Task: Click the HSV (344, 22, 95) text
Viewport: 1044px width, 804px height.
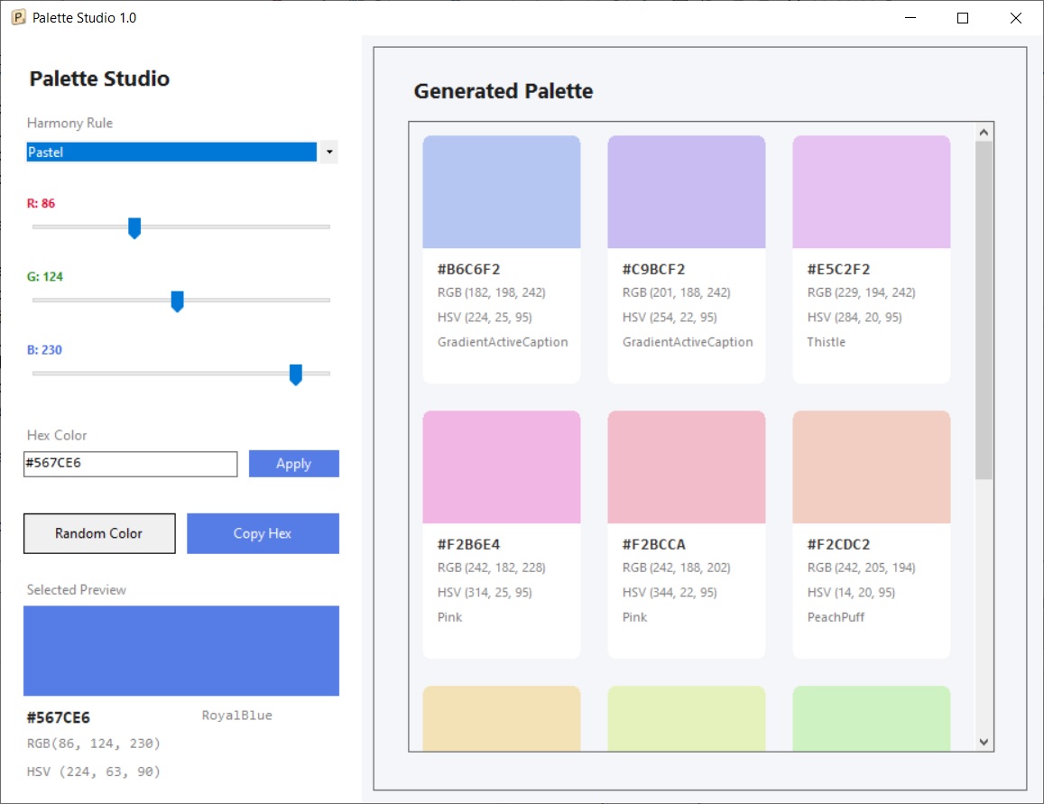Action: point(670,592)
